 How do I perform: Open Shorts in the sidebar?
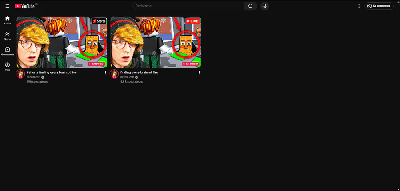8,36
